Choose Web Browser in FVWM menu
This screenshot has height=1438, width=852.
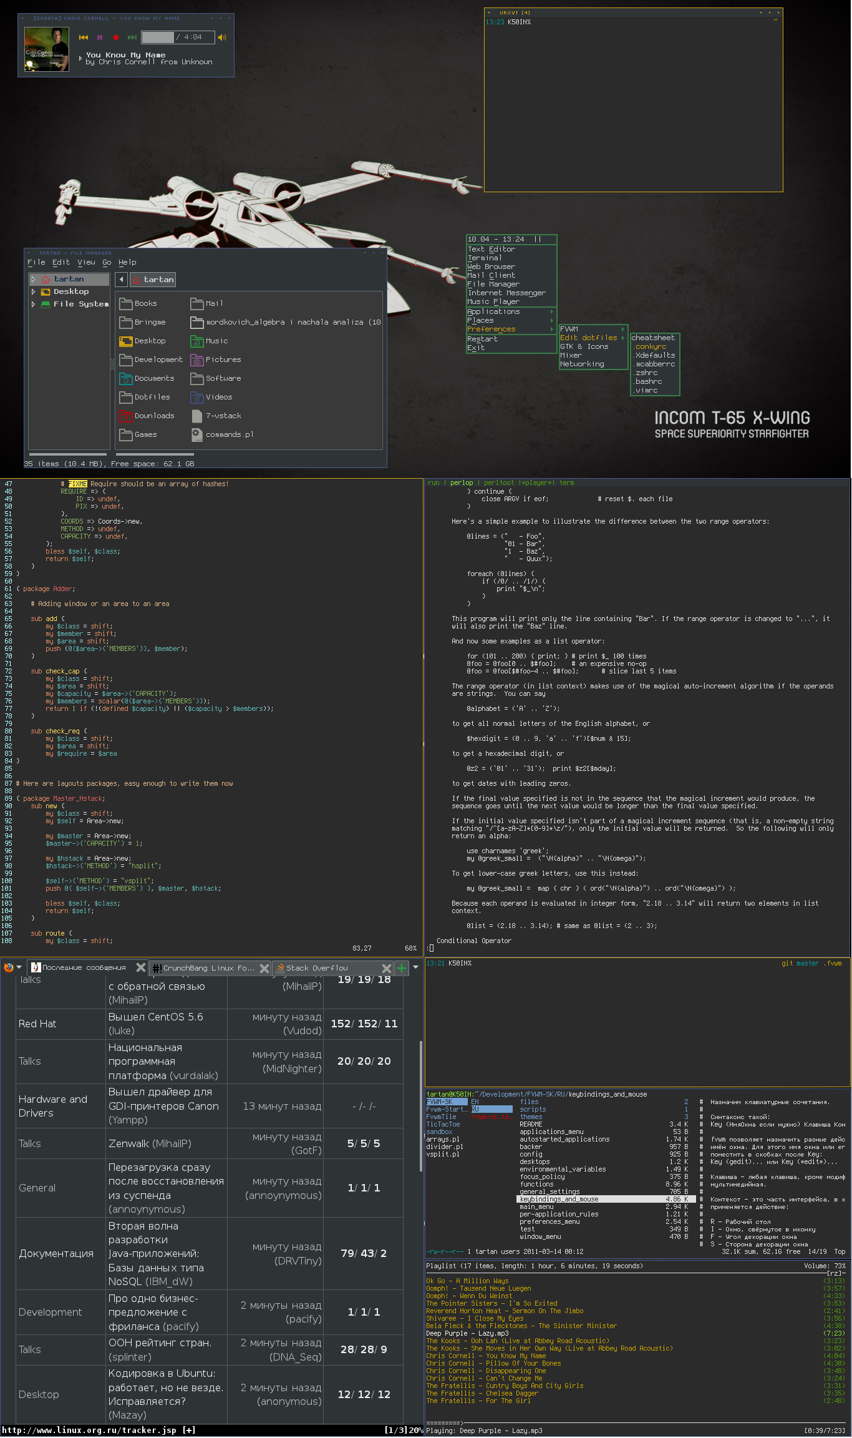(511, 267)
